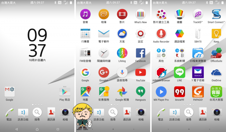Open 通訊錄 contacts in right screen dock

[203, 112]
